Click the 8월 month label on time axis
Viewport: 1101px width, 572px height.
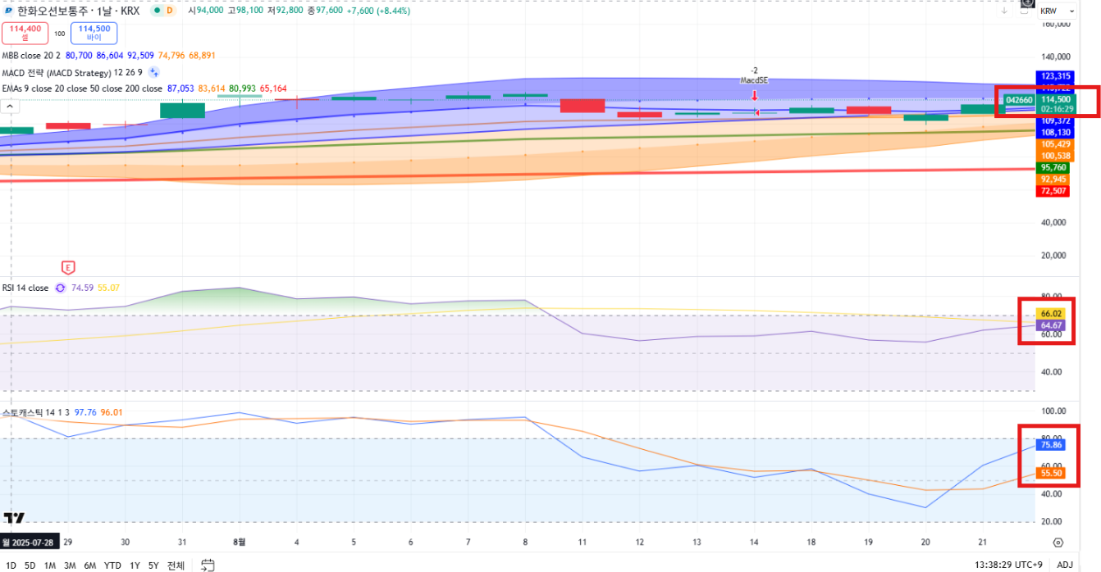click(240, 542)
